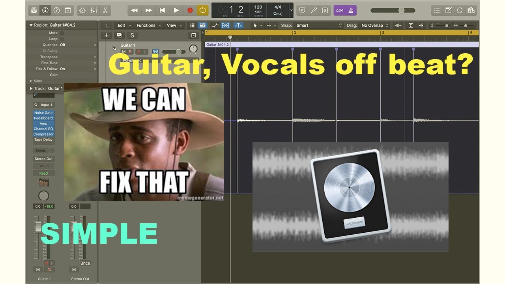
Task: Open the Quantize Off popup
Action: tap(77, 45)
